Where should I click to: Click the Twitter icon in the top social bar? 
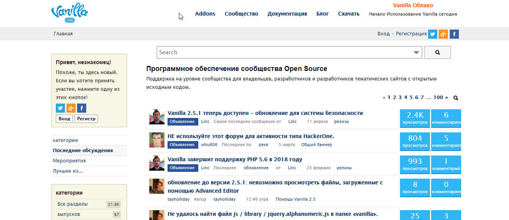click(432, 34)
